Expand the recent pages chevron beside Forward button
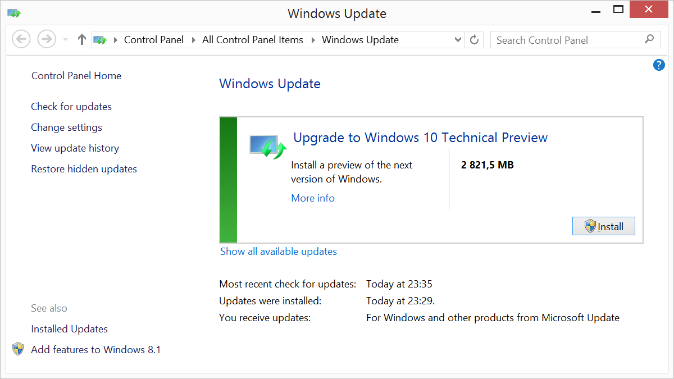The height and width of the screenshot is (379, 674). tap(64, 40)
